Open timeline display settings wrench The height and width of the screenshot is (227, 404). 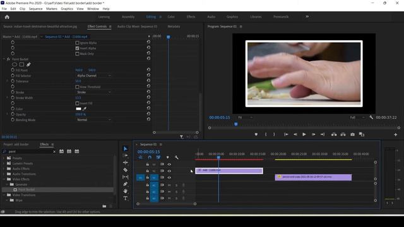point(177,157)
